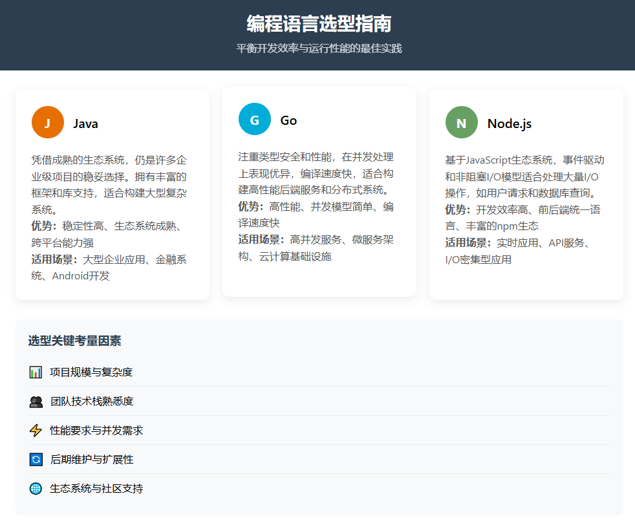The image size is (635, 525).
Task: Click the 优势 label in the Java card
Action: 44,226
